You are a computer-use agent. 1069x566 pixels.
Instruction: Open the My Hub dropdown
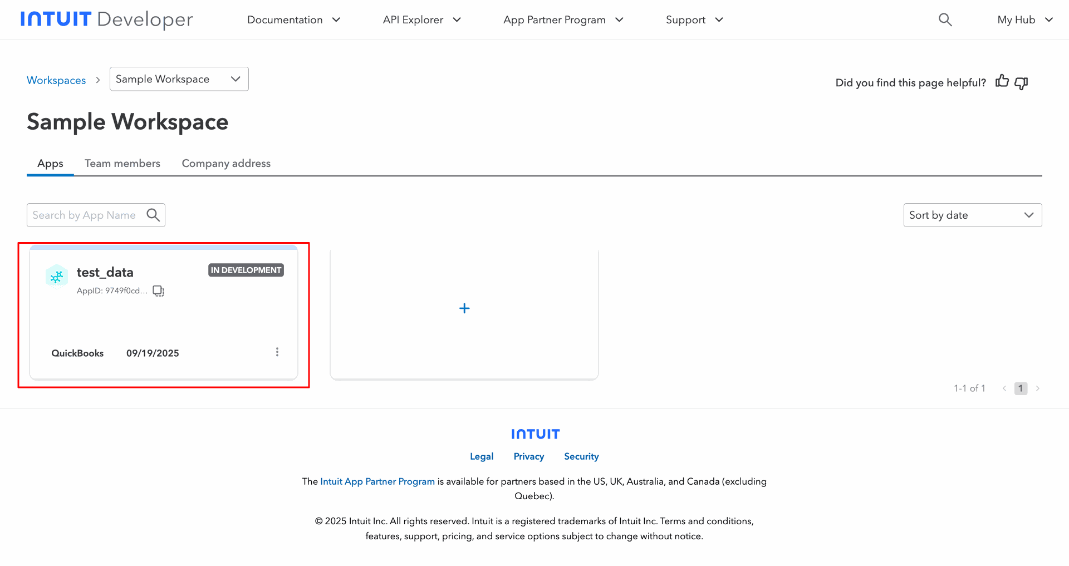coord(1026,20)
